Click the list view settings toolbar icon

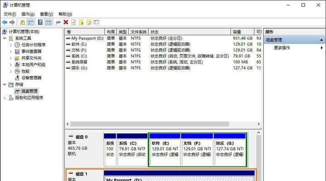[96, 22]
